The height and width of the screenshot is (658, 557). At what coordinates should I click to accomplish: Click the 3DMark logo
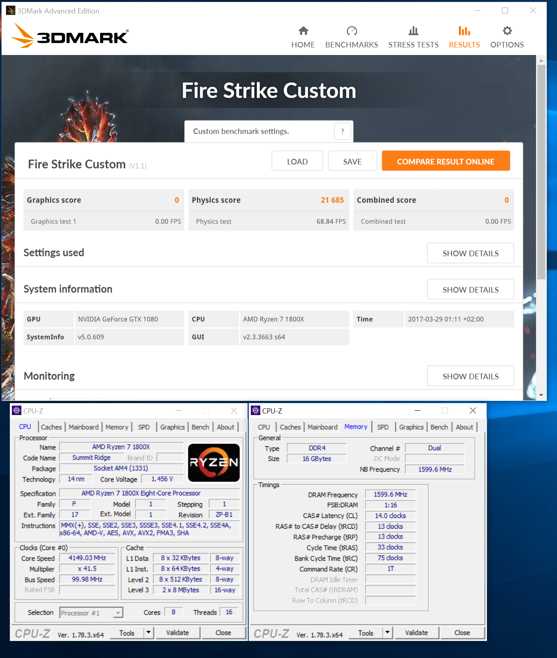(70, 36)
